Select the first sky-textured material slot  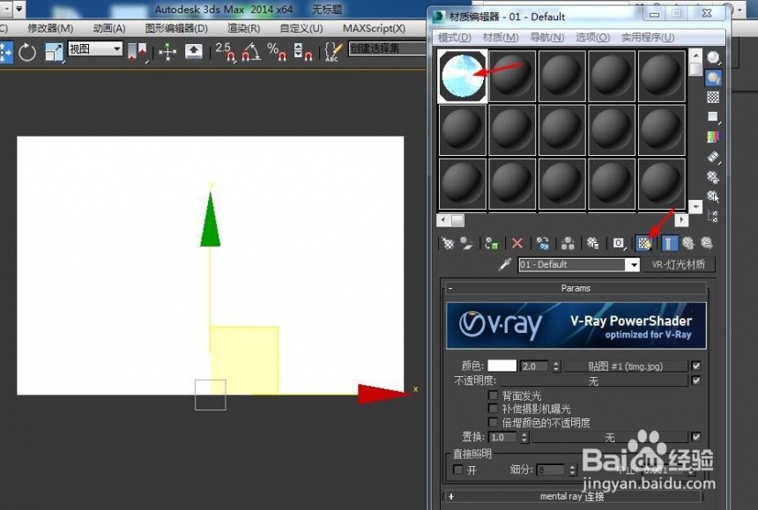463,77
